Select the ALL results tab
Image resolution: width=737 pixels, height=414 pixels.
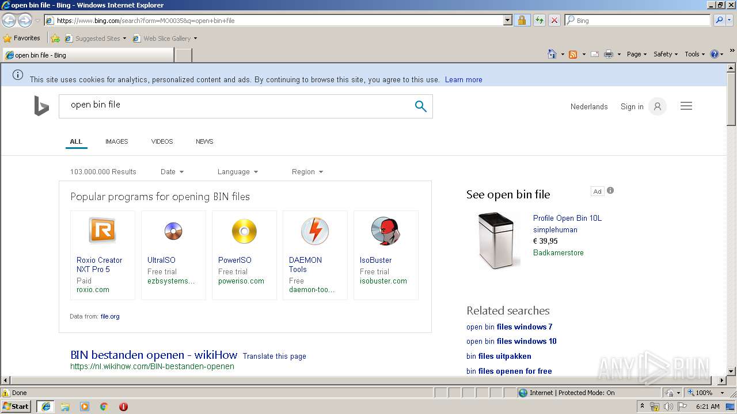point(76,141)
